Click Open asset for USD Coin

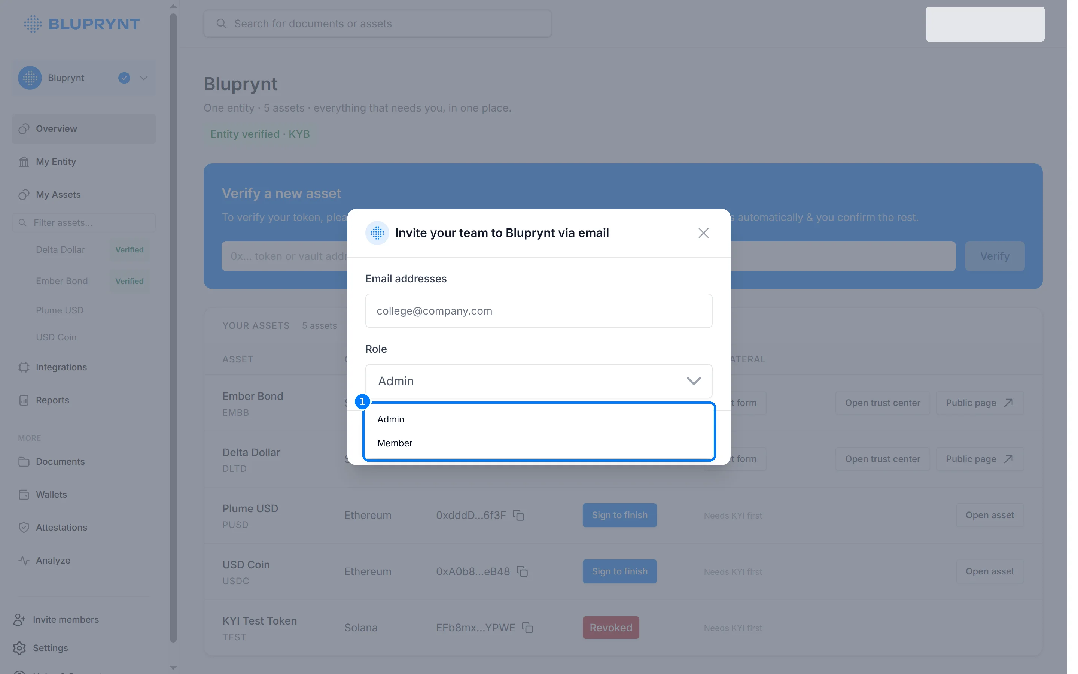click(x=990, y=571)
